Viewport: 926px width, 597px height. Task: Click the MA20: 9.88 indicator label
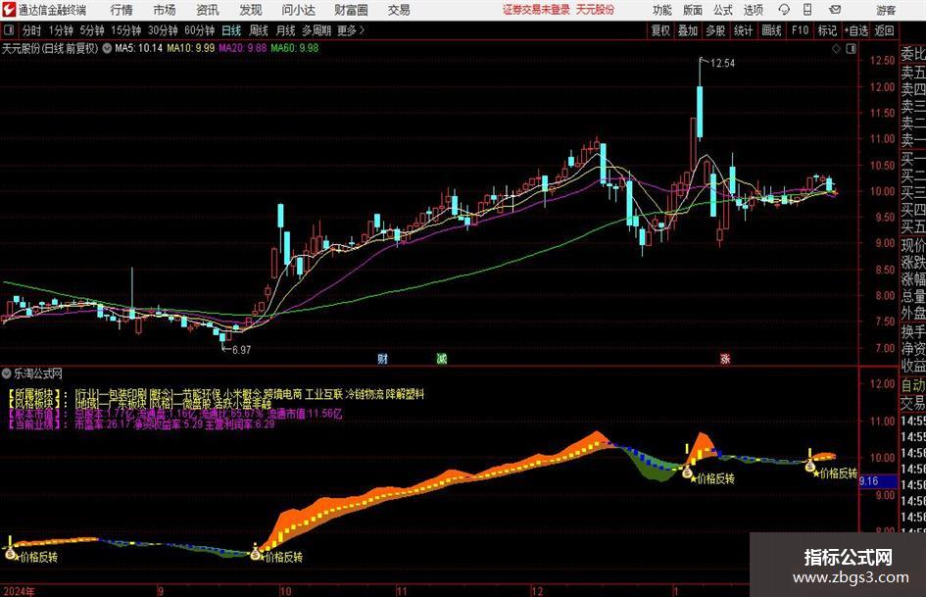[x=243, y=48]
